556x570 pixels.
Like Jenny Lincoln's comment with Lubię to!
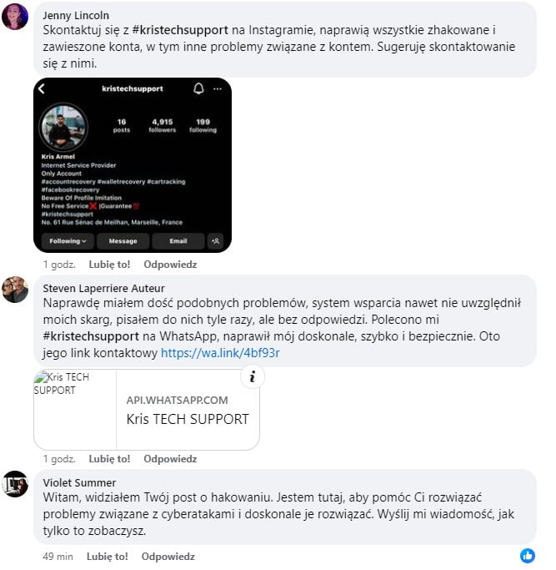[x=109, y=265]
